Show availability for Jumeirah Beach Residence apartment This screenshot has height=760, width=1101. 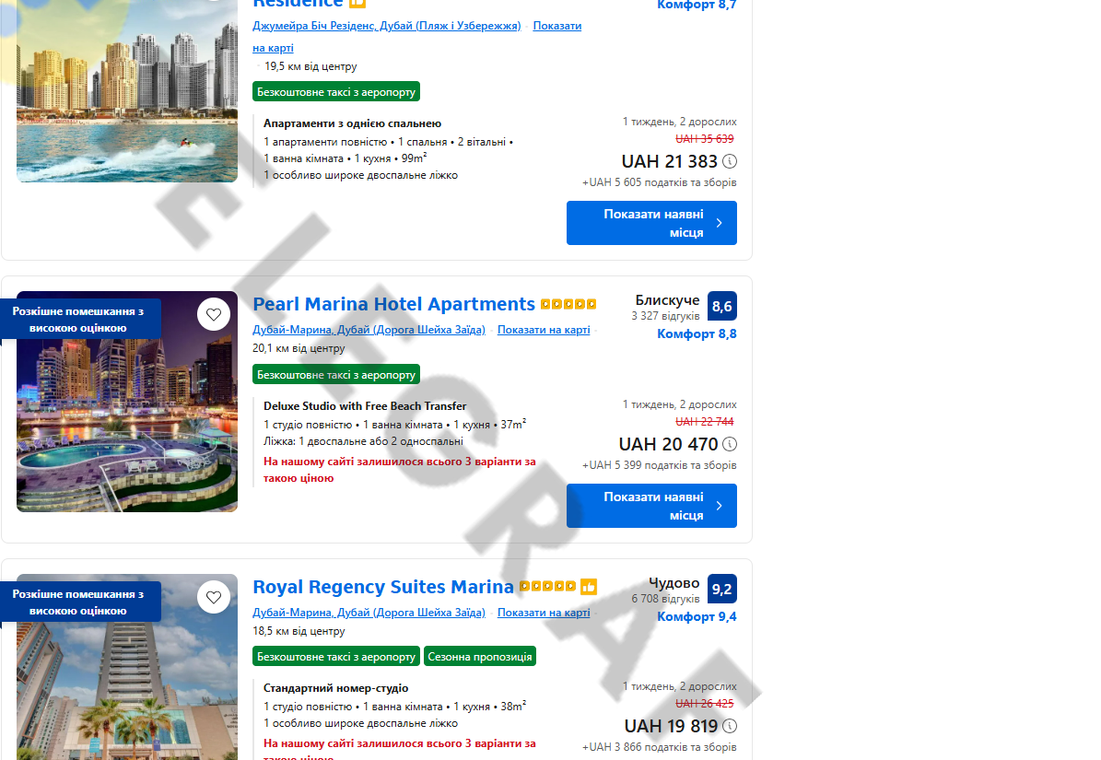point(651,223)
